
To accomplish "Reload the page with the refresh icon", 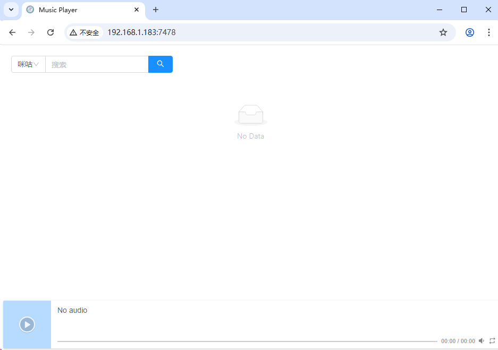I will pos(50,32).
